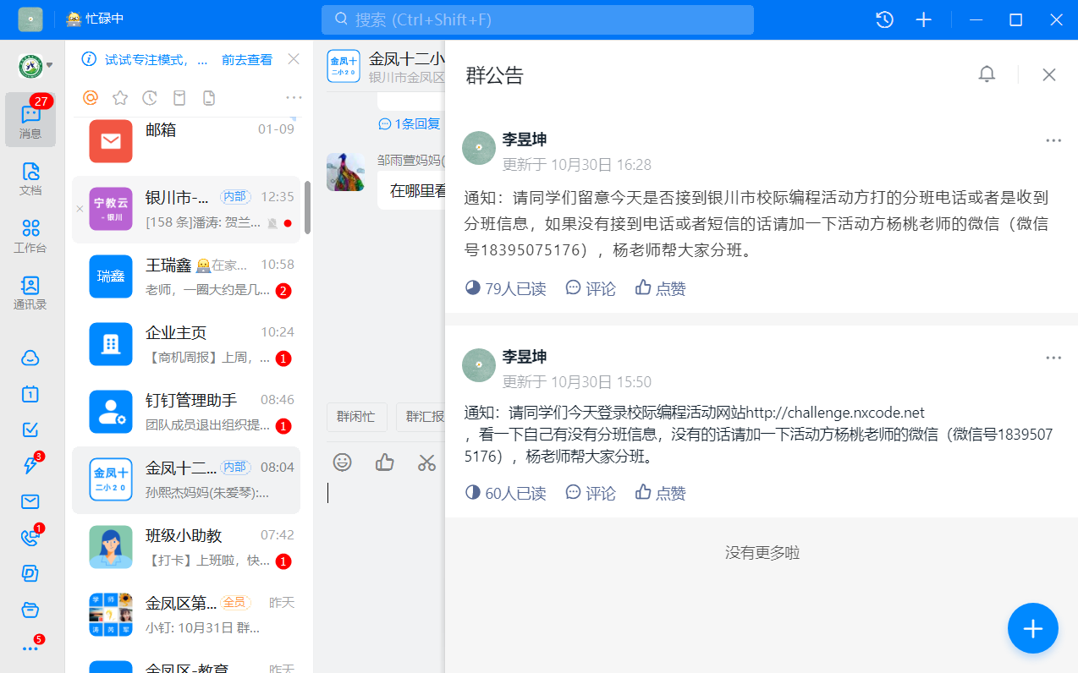Screen dimensions: 1078x673
Task: Toggle announcement notification bell
Action: coord(987,74)
